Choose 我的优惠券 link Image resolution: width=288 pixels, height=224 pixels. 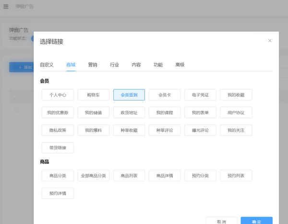(58, 112)
